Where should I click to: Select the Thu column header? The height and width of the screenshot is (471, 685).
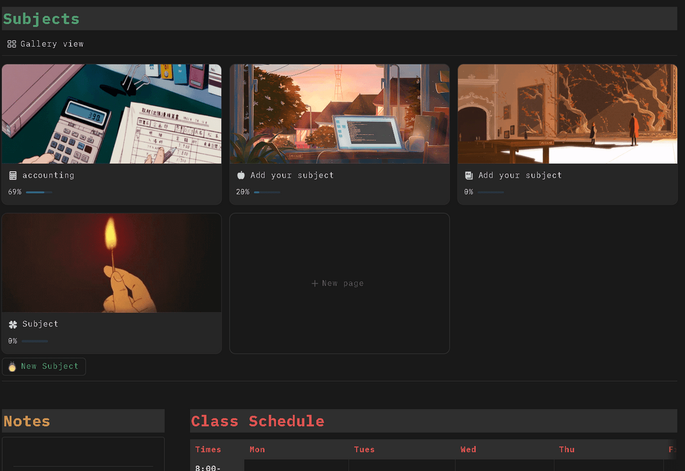(x=567, y=449)
